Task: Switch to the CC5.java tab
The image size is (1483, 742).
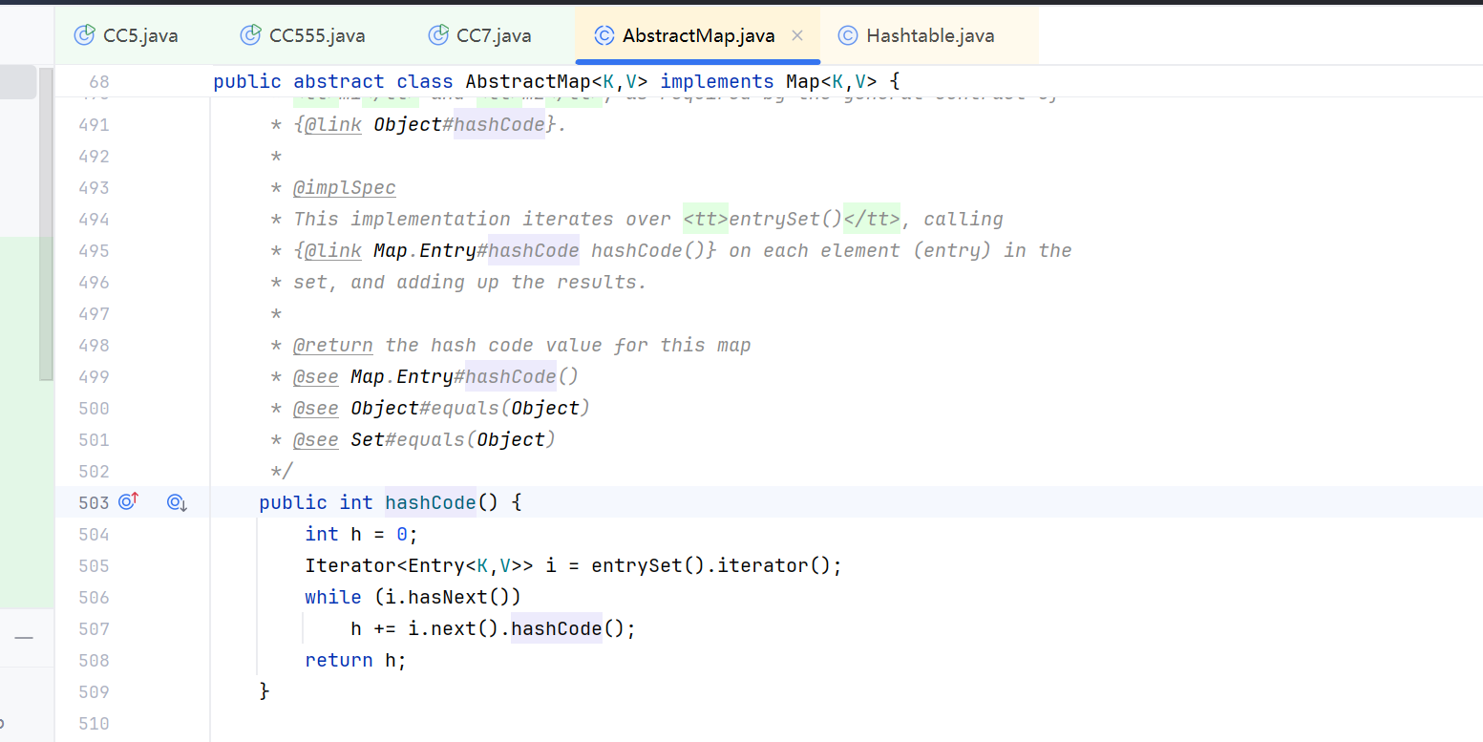Action: click(140, 36)
